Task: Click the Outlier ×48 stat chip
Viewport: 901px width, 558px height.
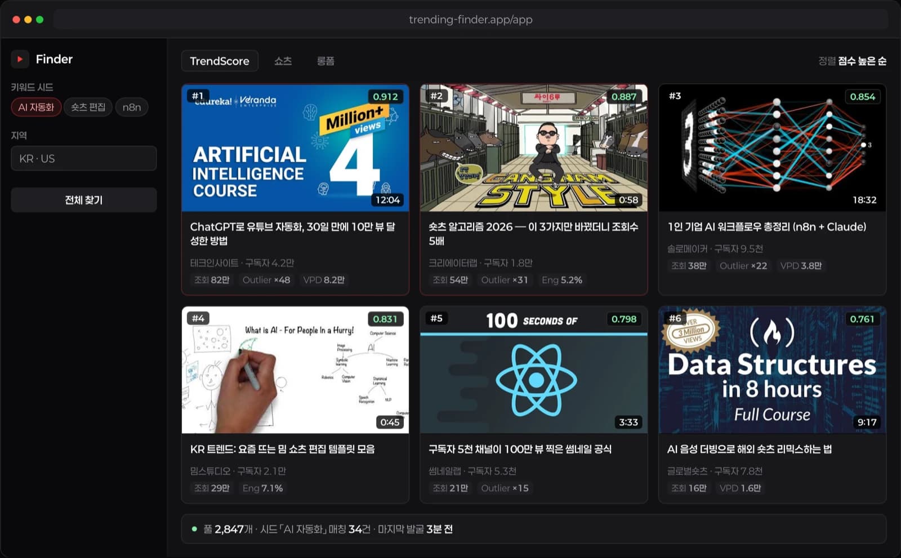Action: point(266,280)
